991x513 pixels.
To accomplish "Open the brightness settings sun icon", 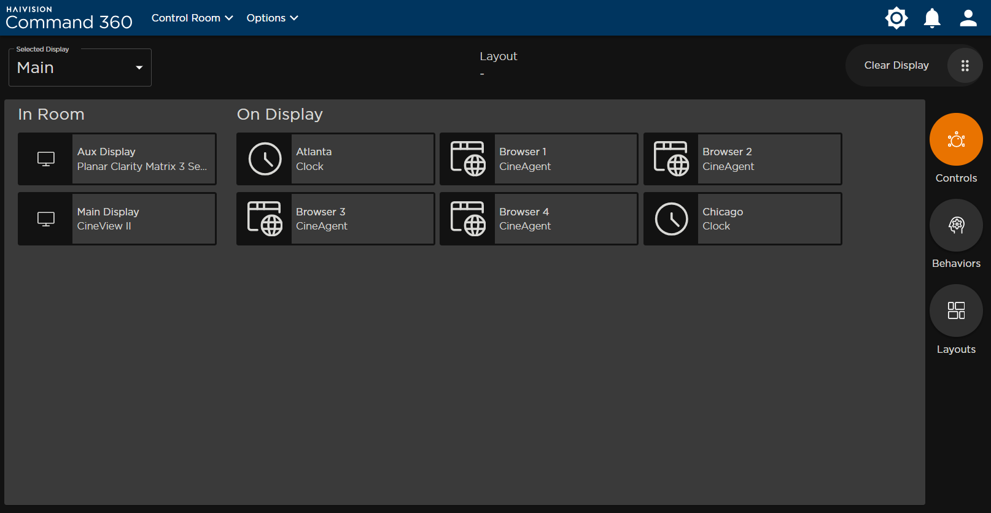I will click(896, 18).
